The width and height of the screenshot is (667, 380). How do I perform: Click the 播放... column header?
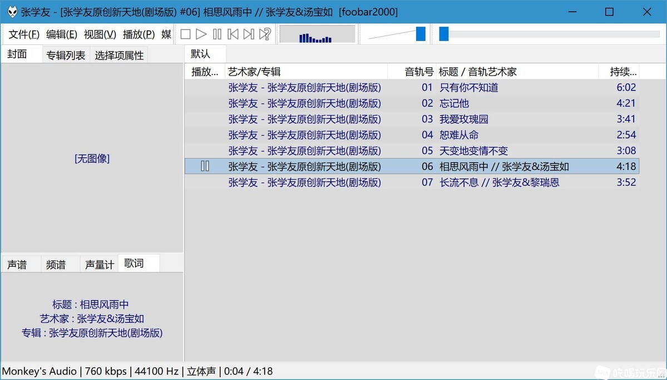pyautogui.click(x=205, y=72)
